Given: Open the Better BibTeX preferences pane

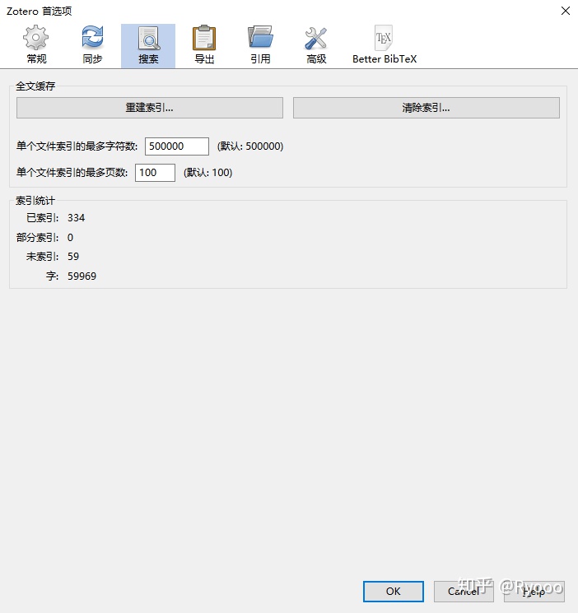Looking at the screenshot, I should (385, 45).
